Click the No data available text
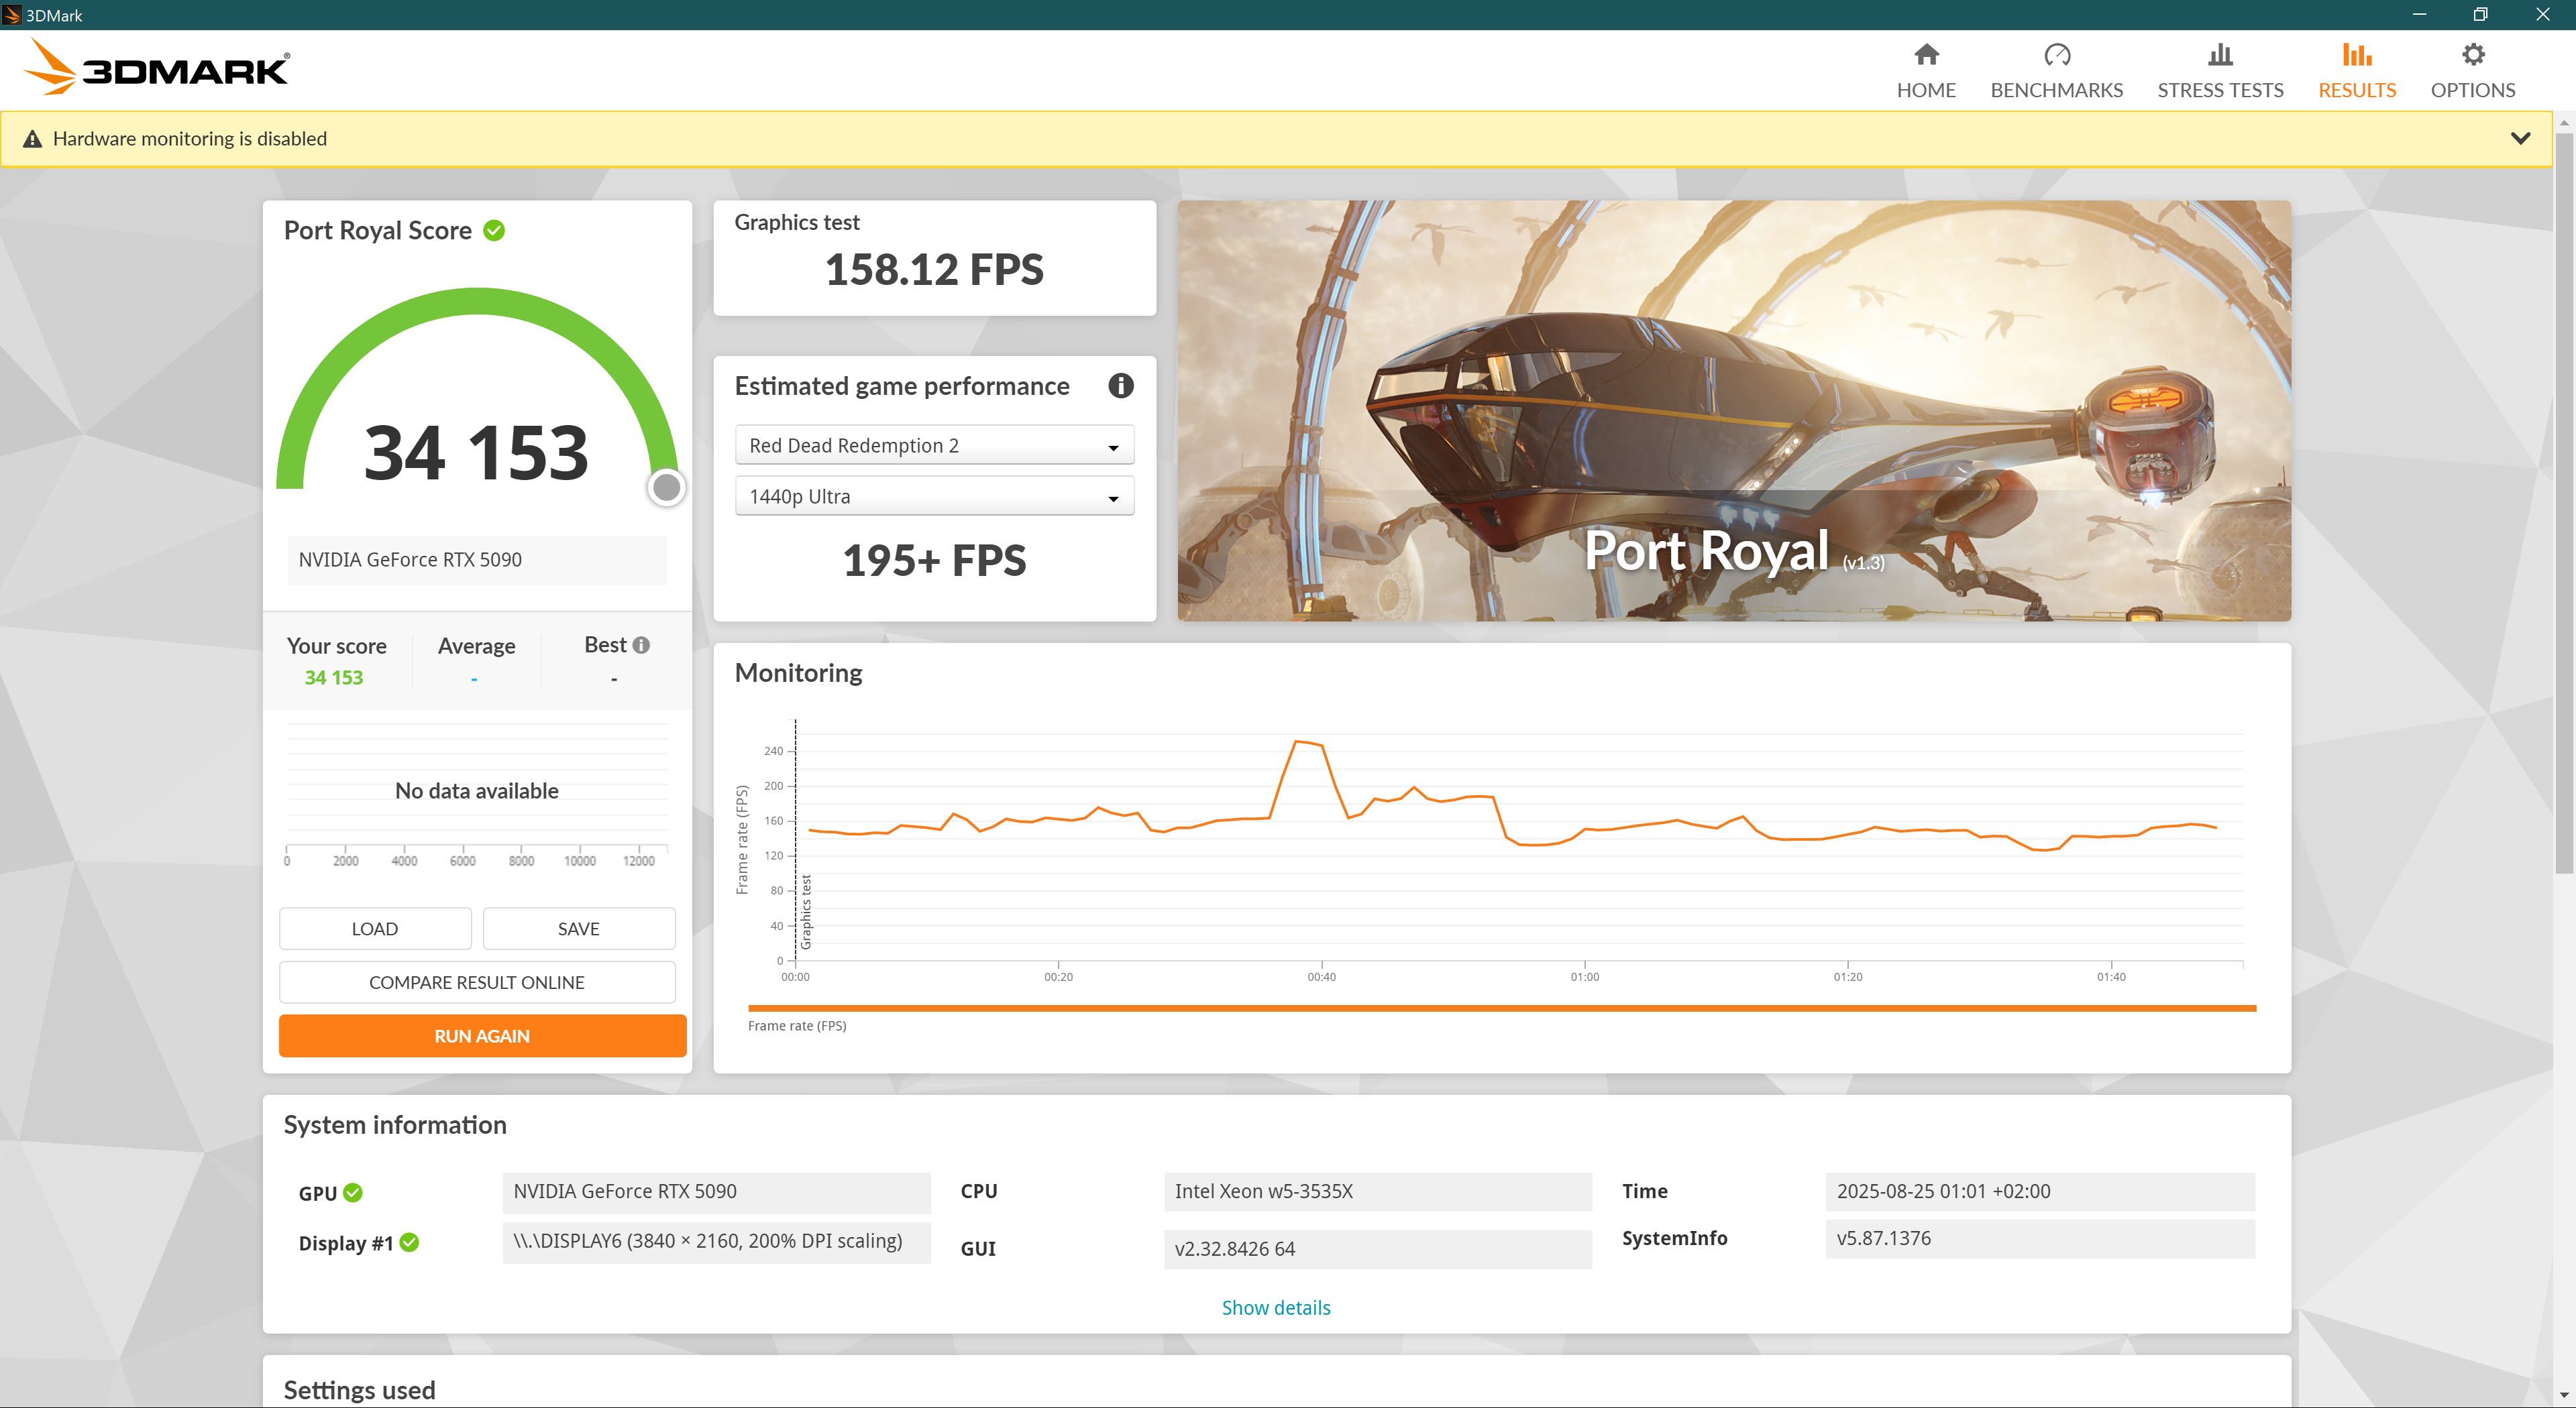This screenshot has width=2576, height=1408. pos(477,790)
